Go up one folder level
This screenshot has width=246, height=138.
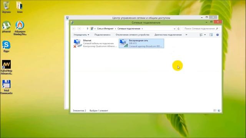88,29
